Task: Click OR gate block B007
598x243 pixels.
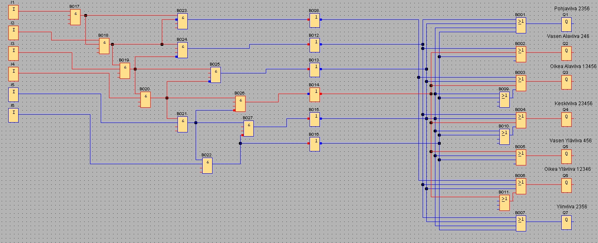Action: pos(521,224)
